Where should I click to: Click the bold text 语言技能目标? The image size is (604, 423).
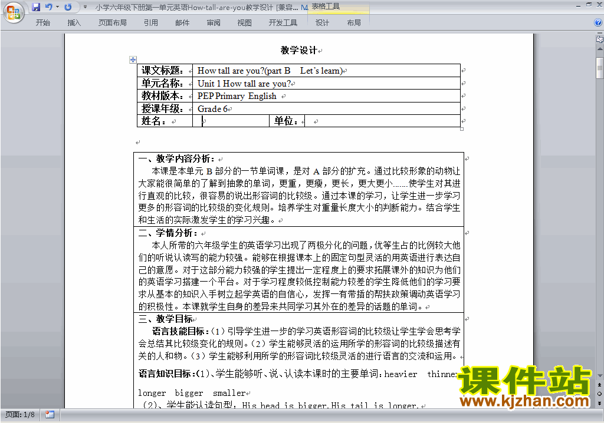[180, 331]
